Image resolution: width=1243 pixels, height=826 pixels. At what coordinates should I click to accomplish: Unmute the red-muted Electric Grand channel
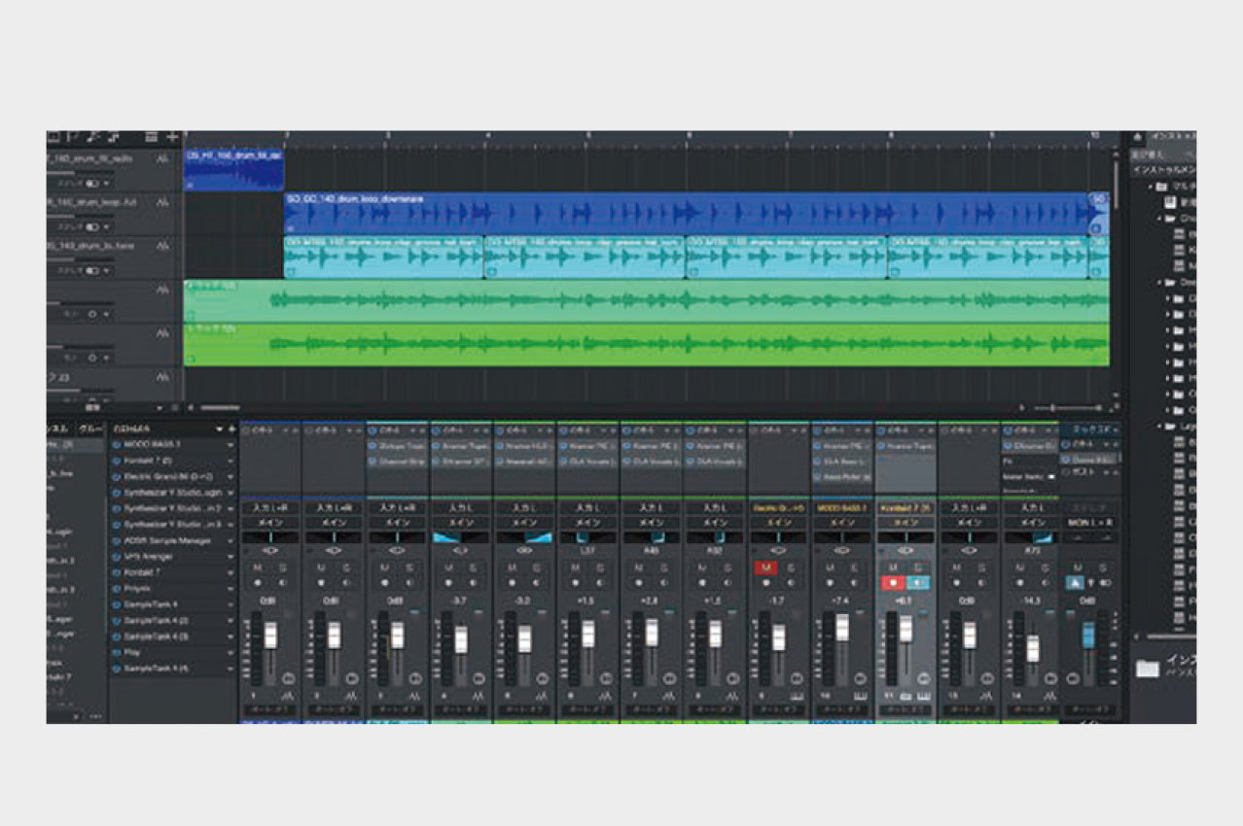tap(765, 568)
